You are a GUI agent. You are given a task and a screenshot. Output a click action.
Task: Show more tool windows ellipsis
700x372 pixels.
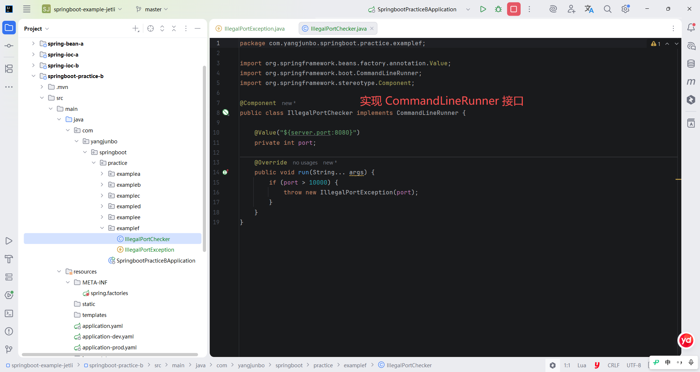coord(9,87)
